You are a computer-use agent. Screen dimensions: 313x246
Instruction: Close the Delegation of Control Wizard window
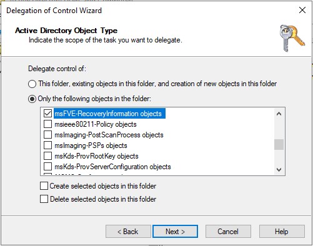point(302,10)
